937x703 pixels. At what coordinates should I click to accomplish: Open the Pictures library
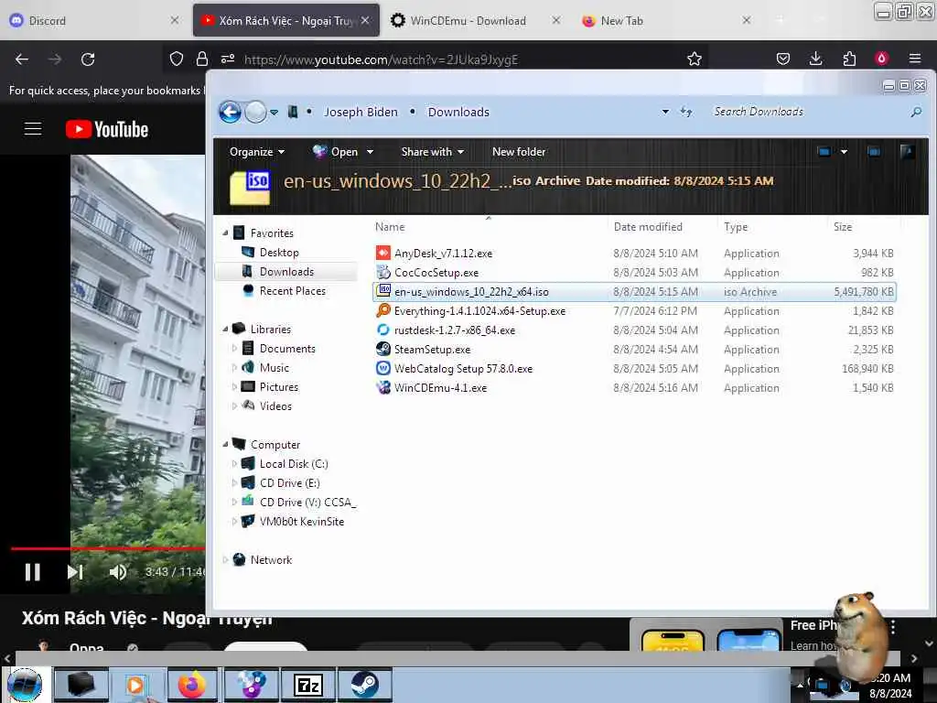click(278, 387)
